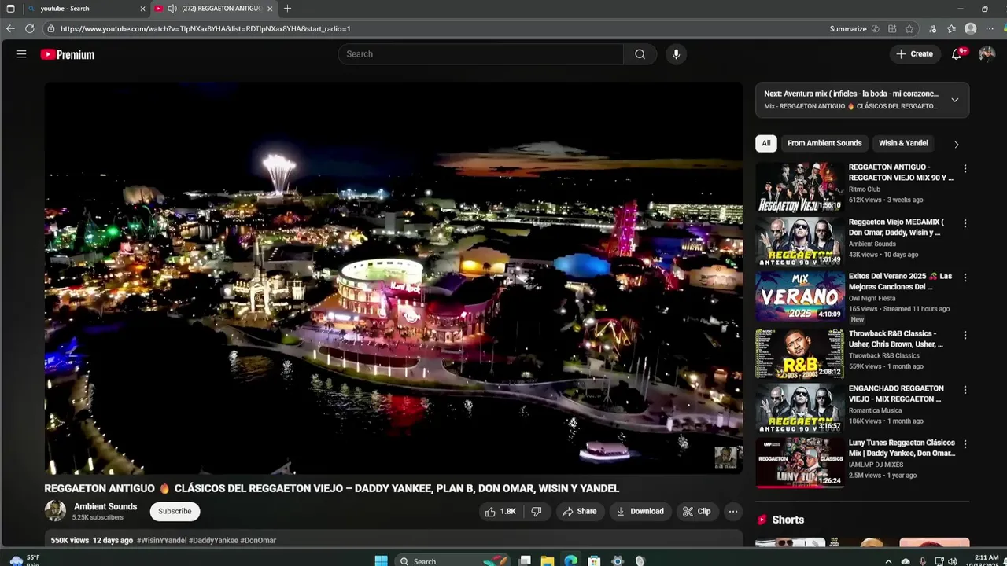Click the Shorts section heading
Image resolution: width=1007 pixels, height=566 pixels.
[x=788, y=520]
